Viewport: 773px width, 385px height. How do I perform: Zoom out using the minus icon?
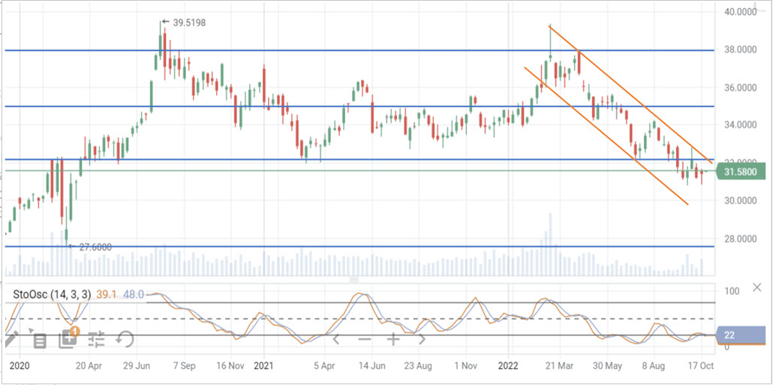pyautogui.click(x=365, y=339)
